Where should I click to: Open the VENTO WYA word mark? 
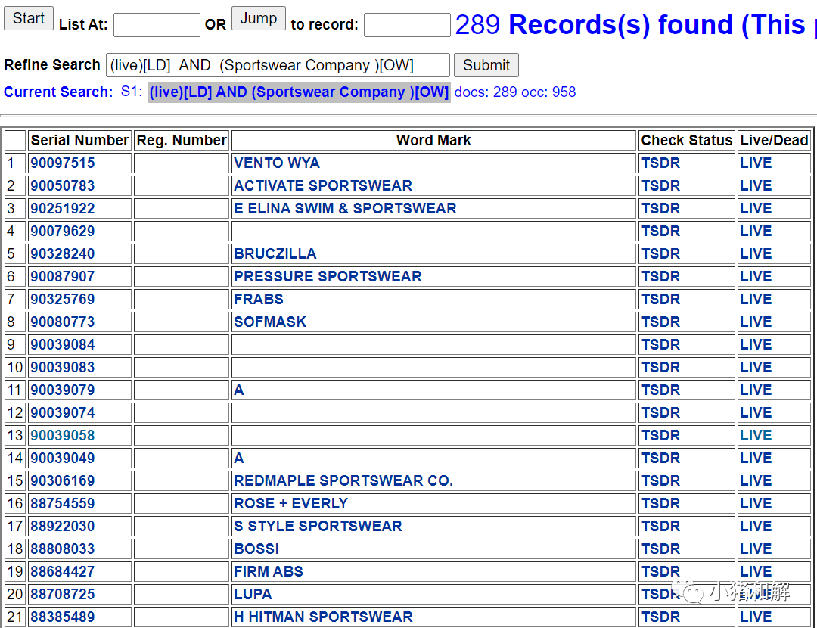coord(277,163)
